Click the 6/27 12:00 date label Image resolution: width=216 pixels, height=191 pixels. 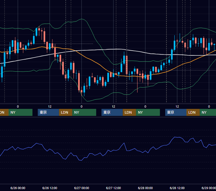(113, 188)
